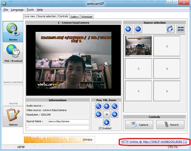Screen dimensions: 191x151
Task: Select empty source slot 2
Action: point(167,46)
